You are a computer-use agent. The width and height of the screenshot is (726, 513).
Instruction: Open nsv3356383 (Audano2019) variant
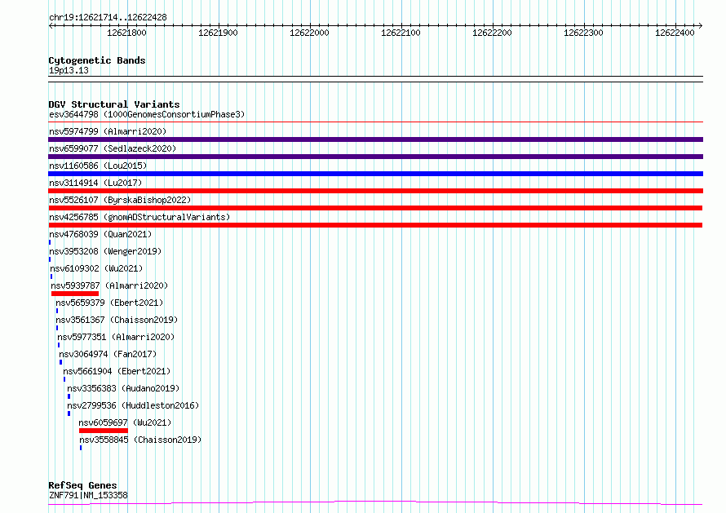tap(123, 388)
